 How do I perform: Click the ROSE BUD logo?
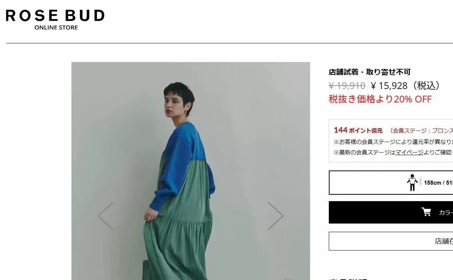[55, 16]
